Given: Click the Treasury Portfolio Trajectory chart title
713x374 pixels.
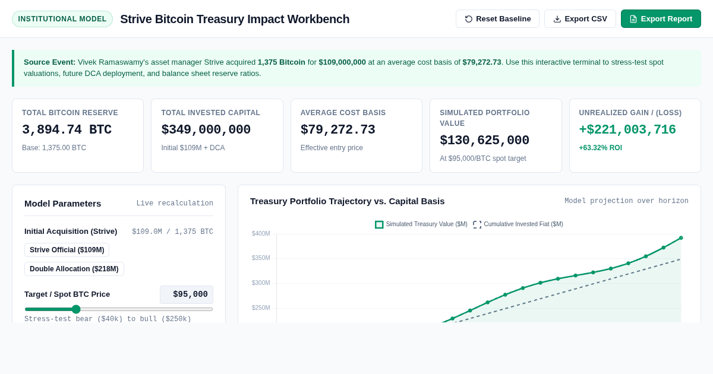Looking at the screenshot, I should tap(348, 201).
